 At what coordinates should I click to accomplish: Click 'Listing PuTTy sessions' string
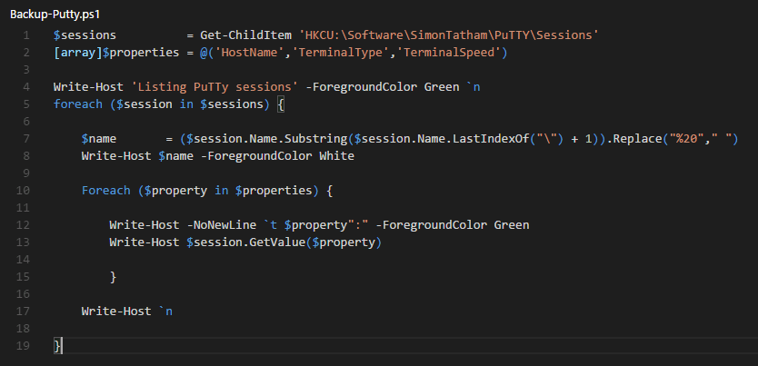tap(214, 87)
